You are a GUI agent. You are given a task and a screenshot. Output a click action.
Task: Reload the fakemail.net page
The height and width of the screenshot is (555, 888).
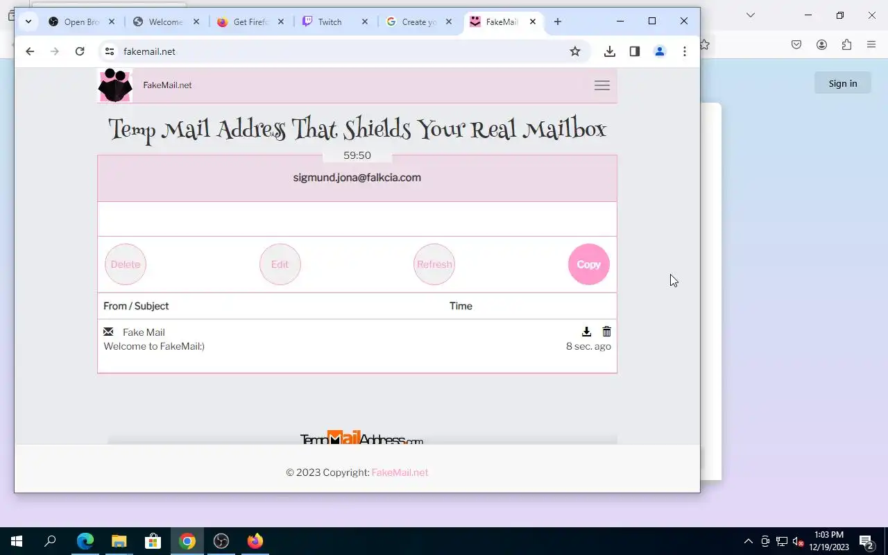pos(80,51)
